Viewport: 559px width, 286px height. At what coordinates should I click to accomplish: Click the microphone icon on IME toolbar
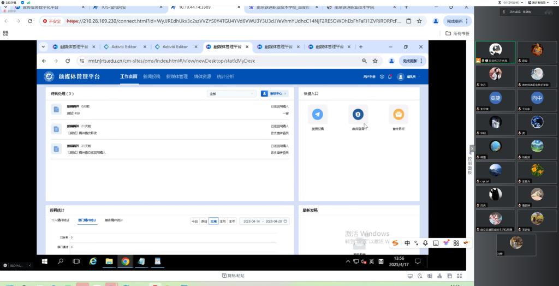425,243
